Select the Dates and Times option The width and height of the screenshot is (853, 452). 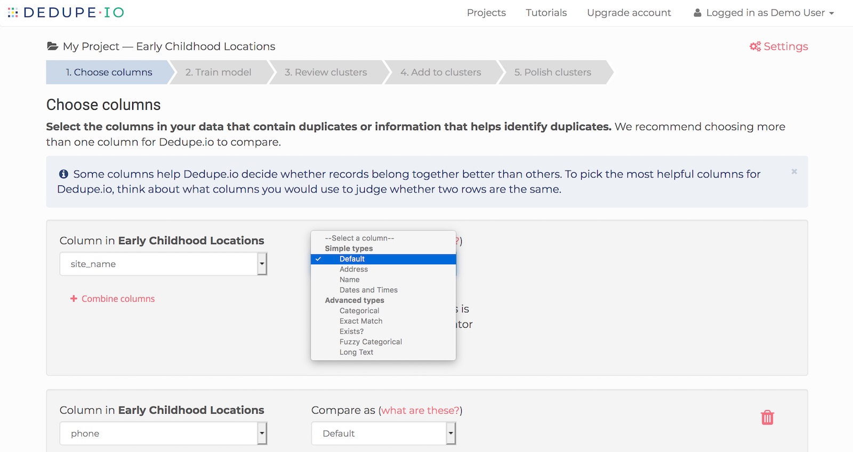(383, 290)
